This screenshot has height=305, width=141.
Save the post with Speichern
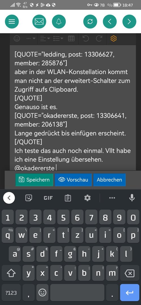coord(34,180)
